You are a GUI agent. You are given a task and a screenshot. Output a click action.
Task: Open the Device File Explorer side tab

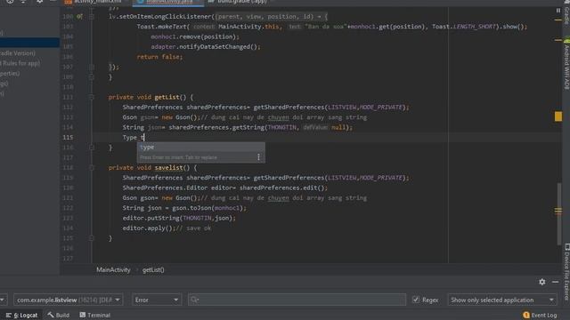[566, 272]
